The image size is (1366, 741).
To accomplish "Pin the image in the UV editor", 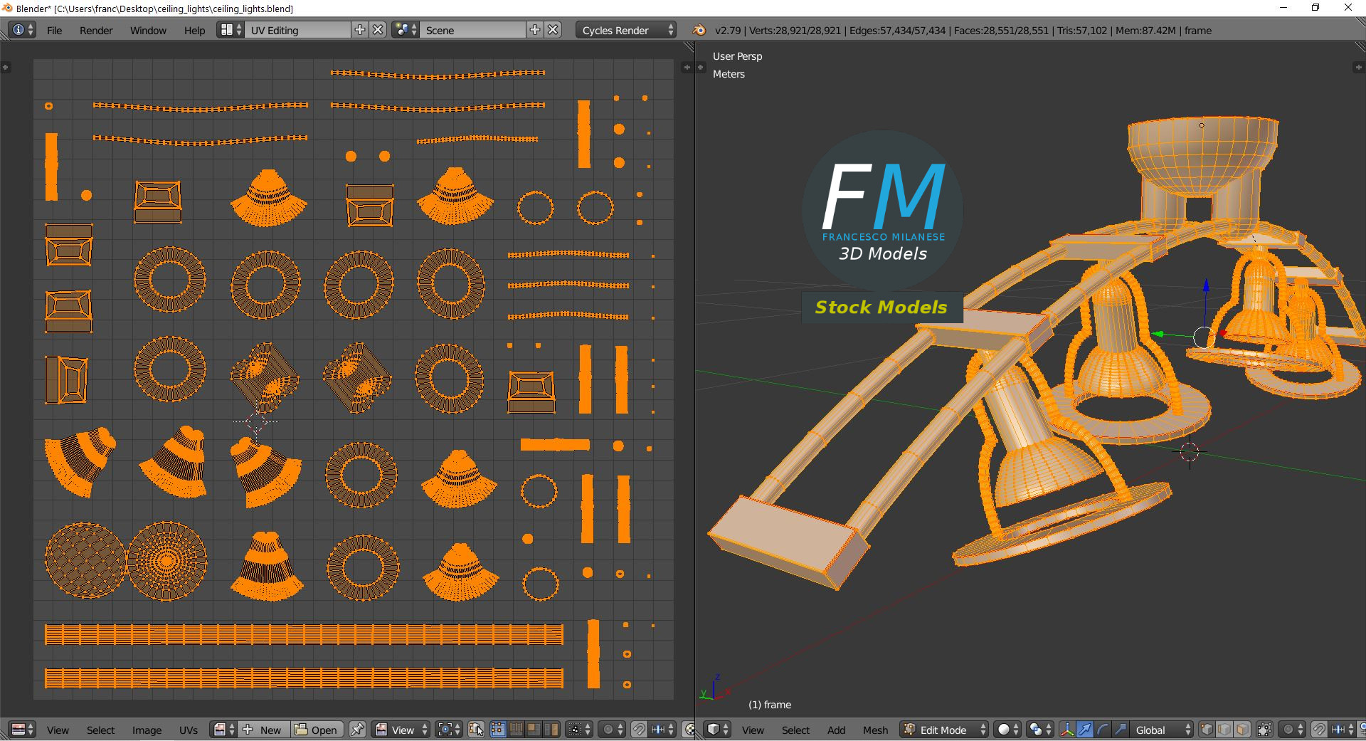I will click(x=357, y=730).
